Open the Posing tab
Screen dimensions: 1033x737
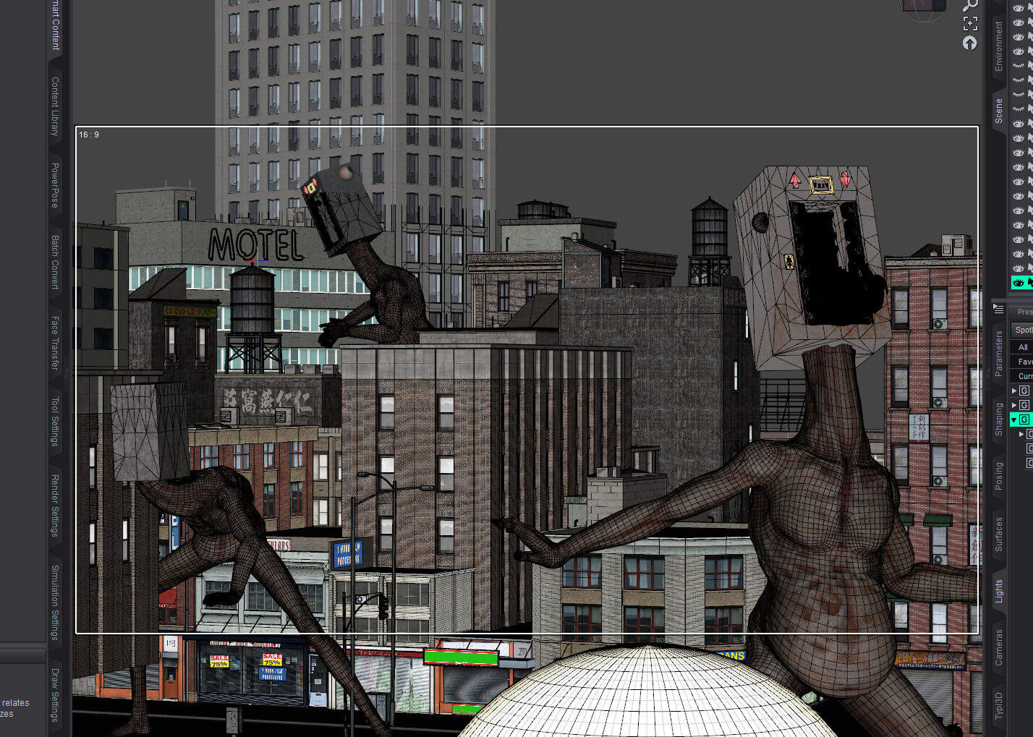(999, 477)
